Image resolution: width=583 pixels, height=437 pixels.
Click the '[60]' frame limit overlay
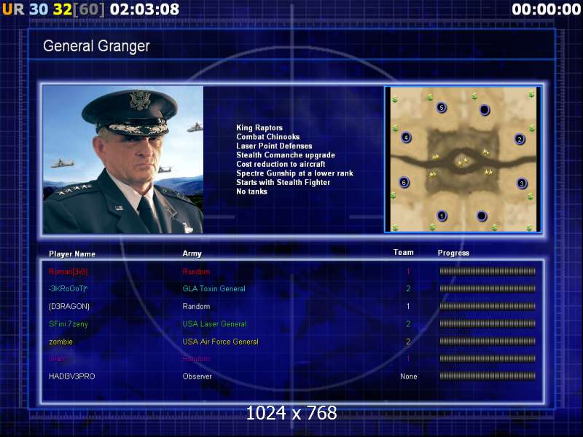[89, 9]
